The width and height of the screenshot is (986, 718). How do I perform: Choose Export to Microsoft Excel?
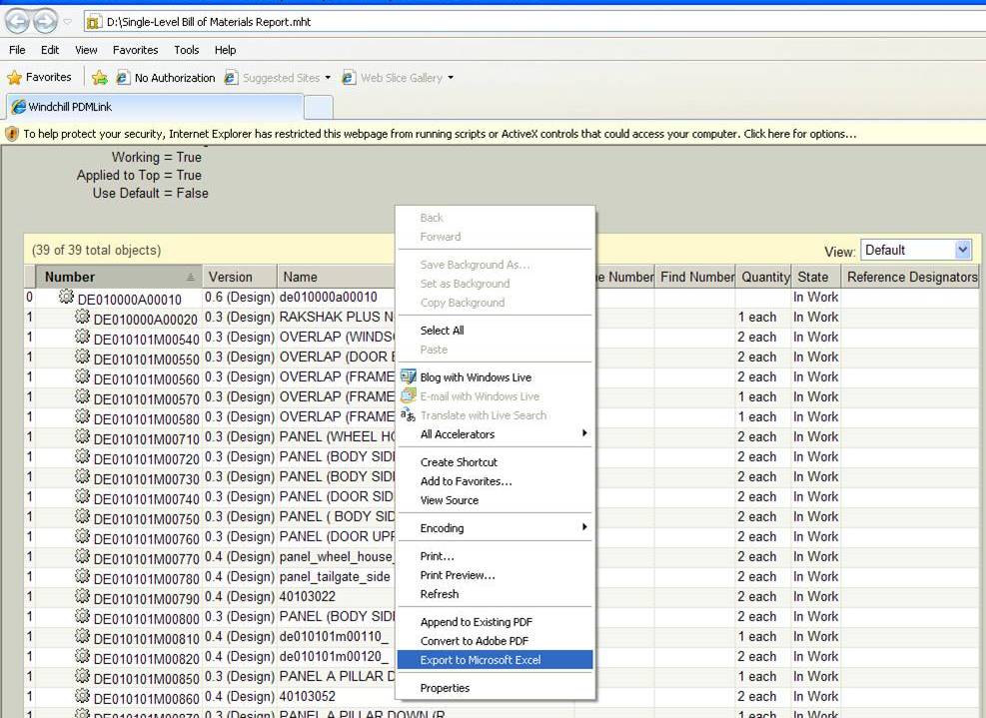(x=495, y=659)
